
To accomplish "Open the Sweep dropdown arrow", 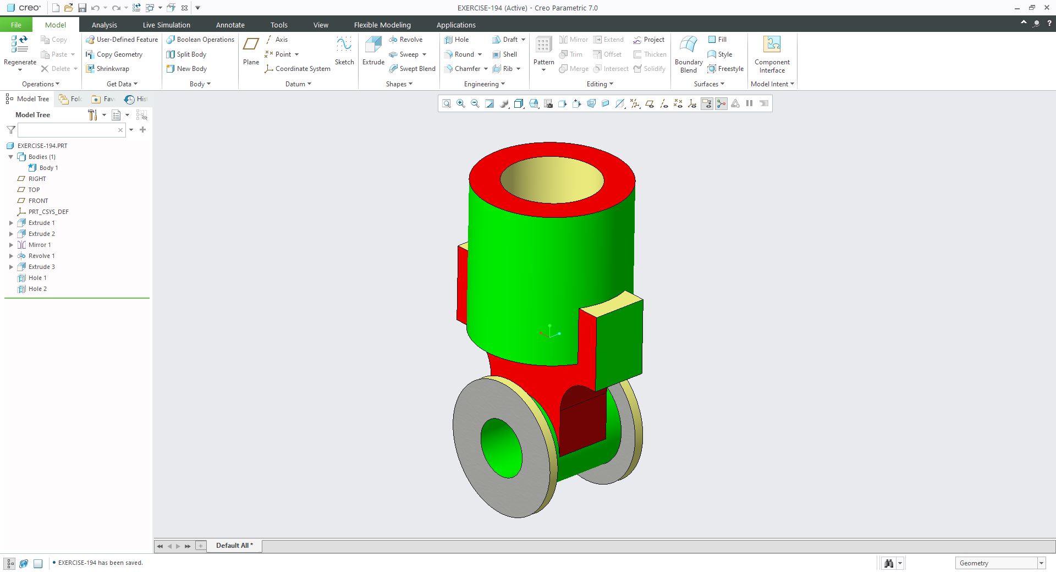I will click(424, 54).
